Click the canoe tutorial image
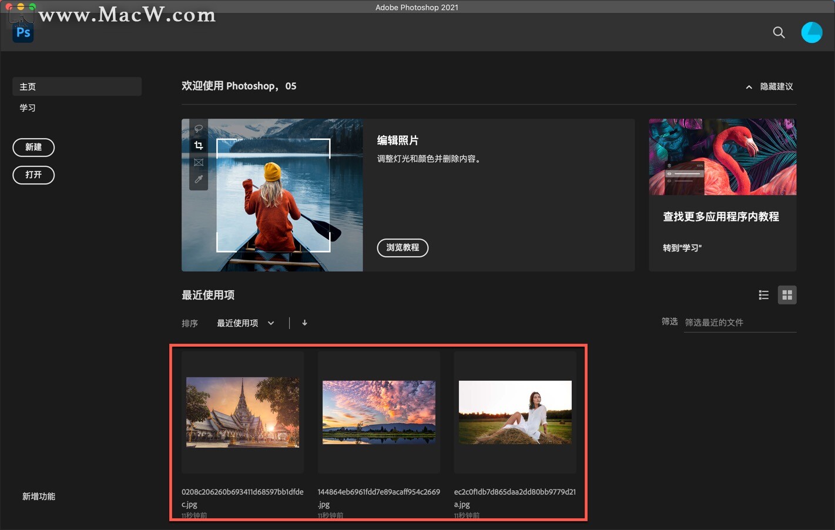 pyautogui.click(x=272, y=195)
